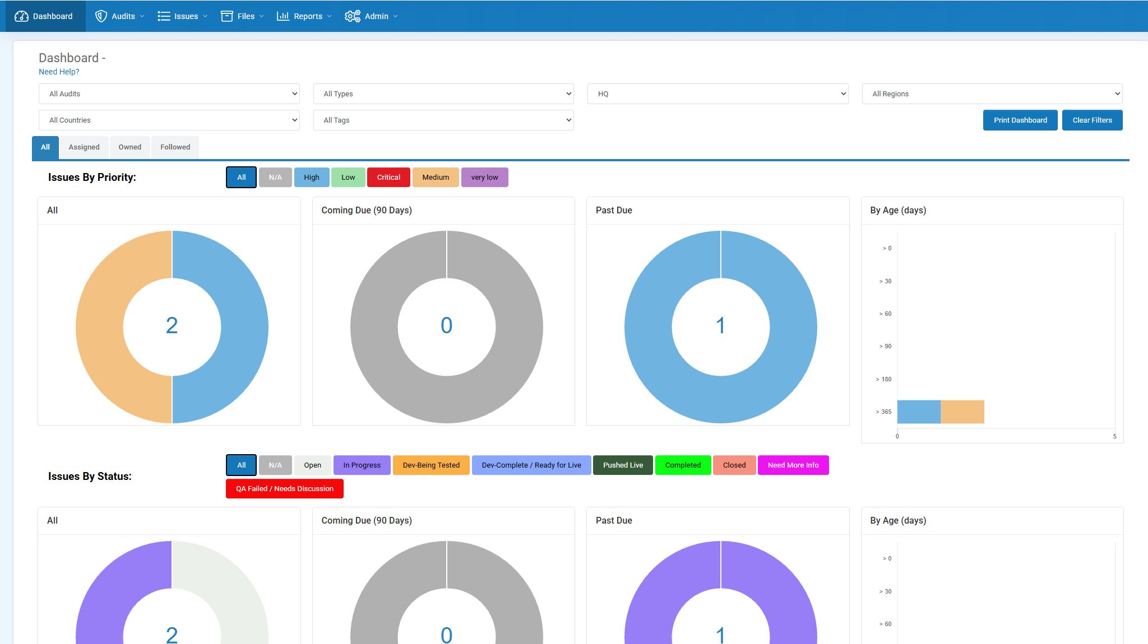The height and width of the screenshot is (644, 1148).
Task: Expand the Issues menu chevron
Action: tap(205, 17)
